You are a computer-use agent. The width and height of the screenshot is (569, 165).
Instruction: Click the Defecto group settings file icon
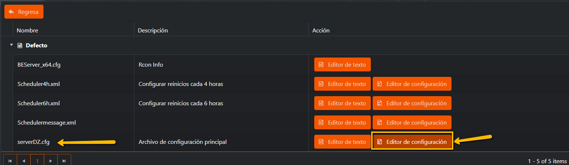click(x=20, y=46)
